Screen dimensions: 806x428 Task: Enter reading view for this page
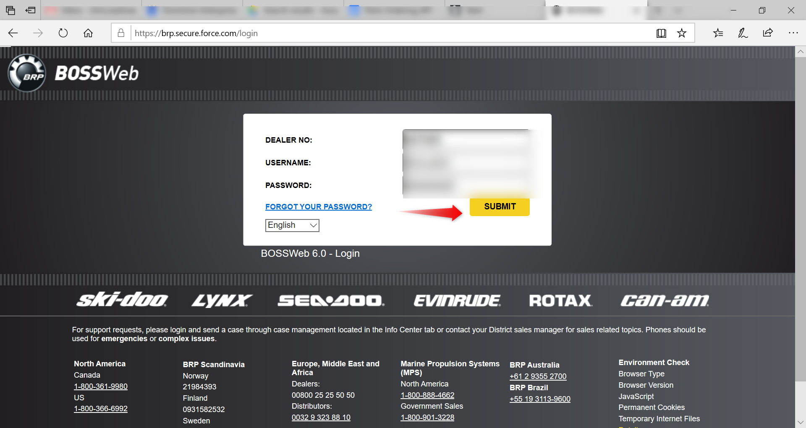pos(661,33)
